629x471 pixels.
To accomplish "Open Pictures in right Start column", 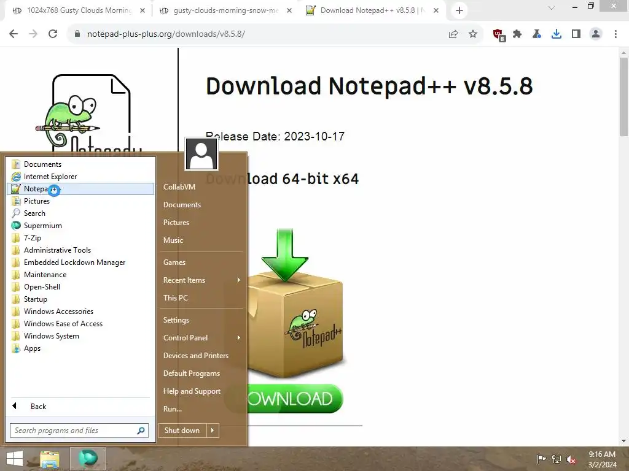I will pyautogui.click(x=201, y=222).
